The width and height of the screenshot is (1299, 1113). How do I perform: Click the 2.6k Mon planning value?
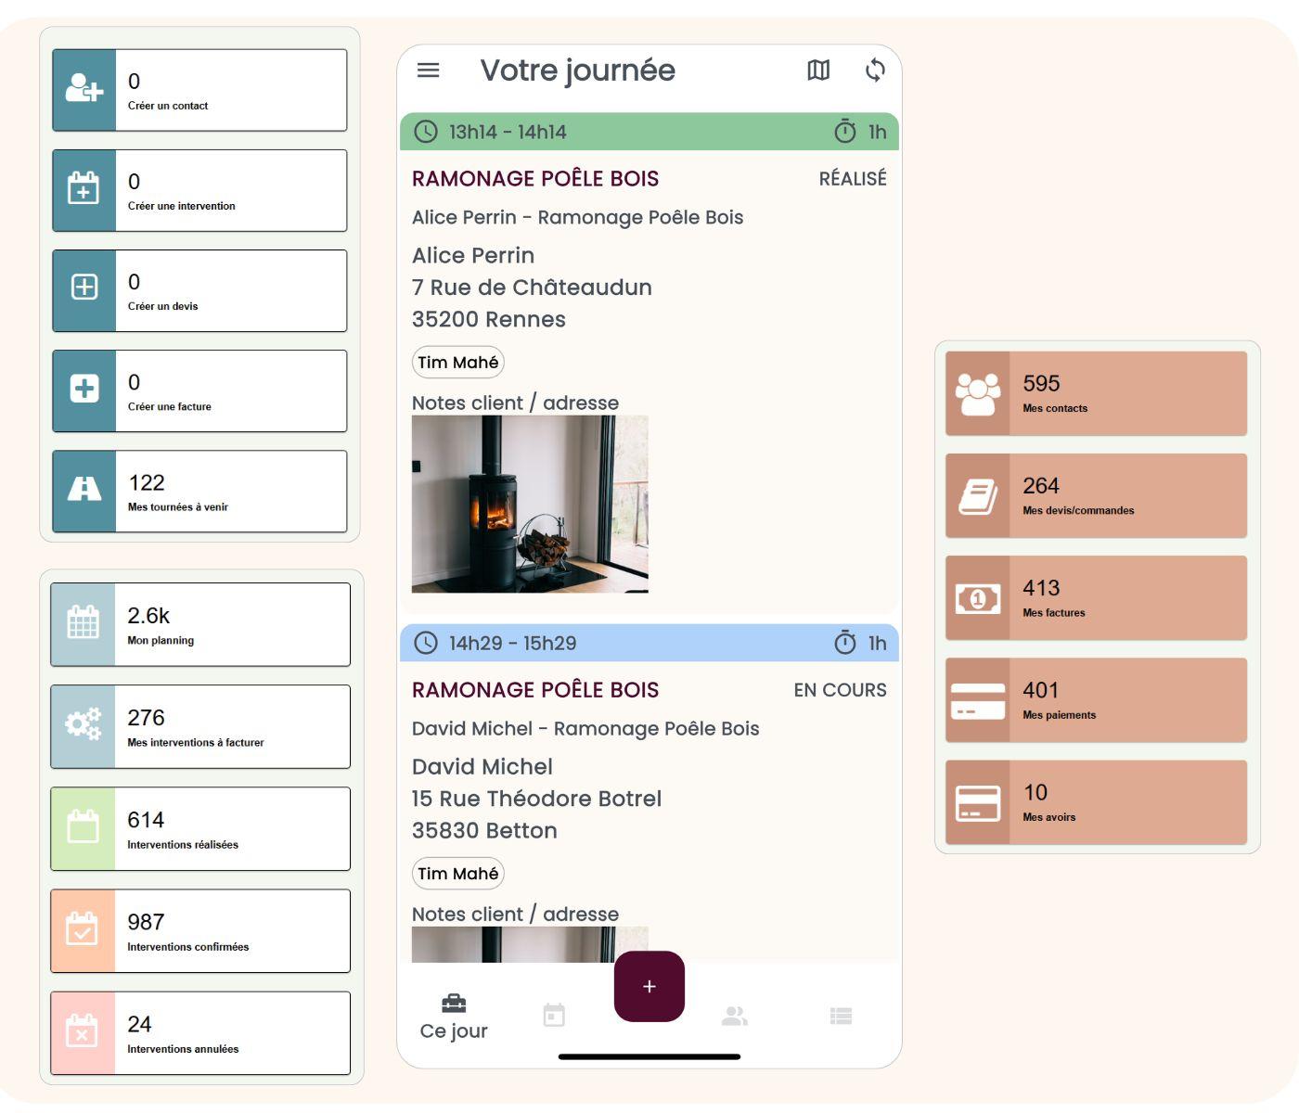pyautogui.click(x=148, y=616)
